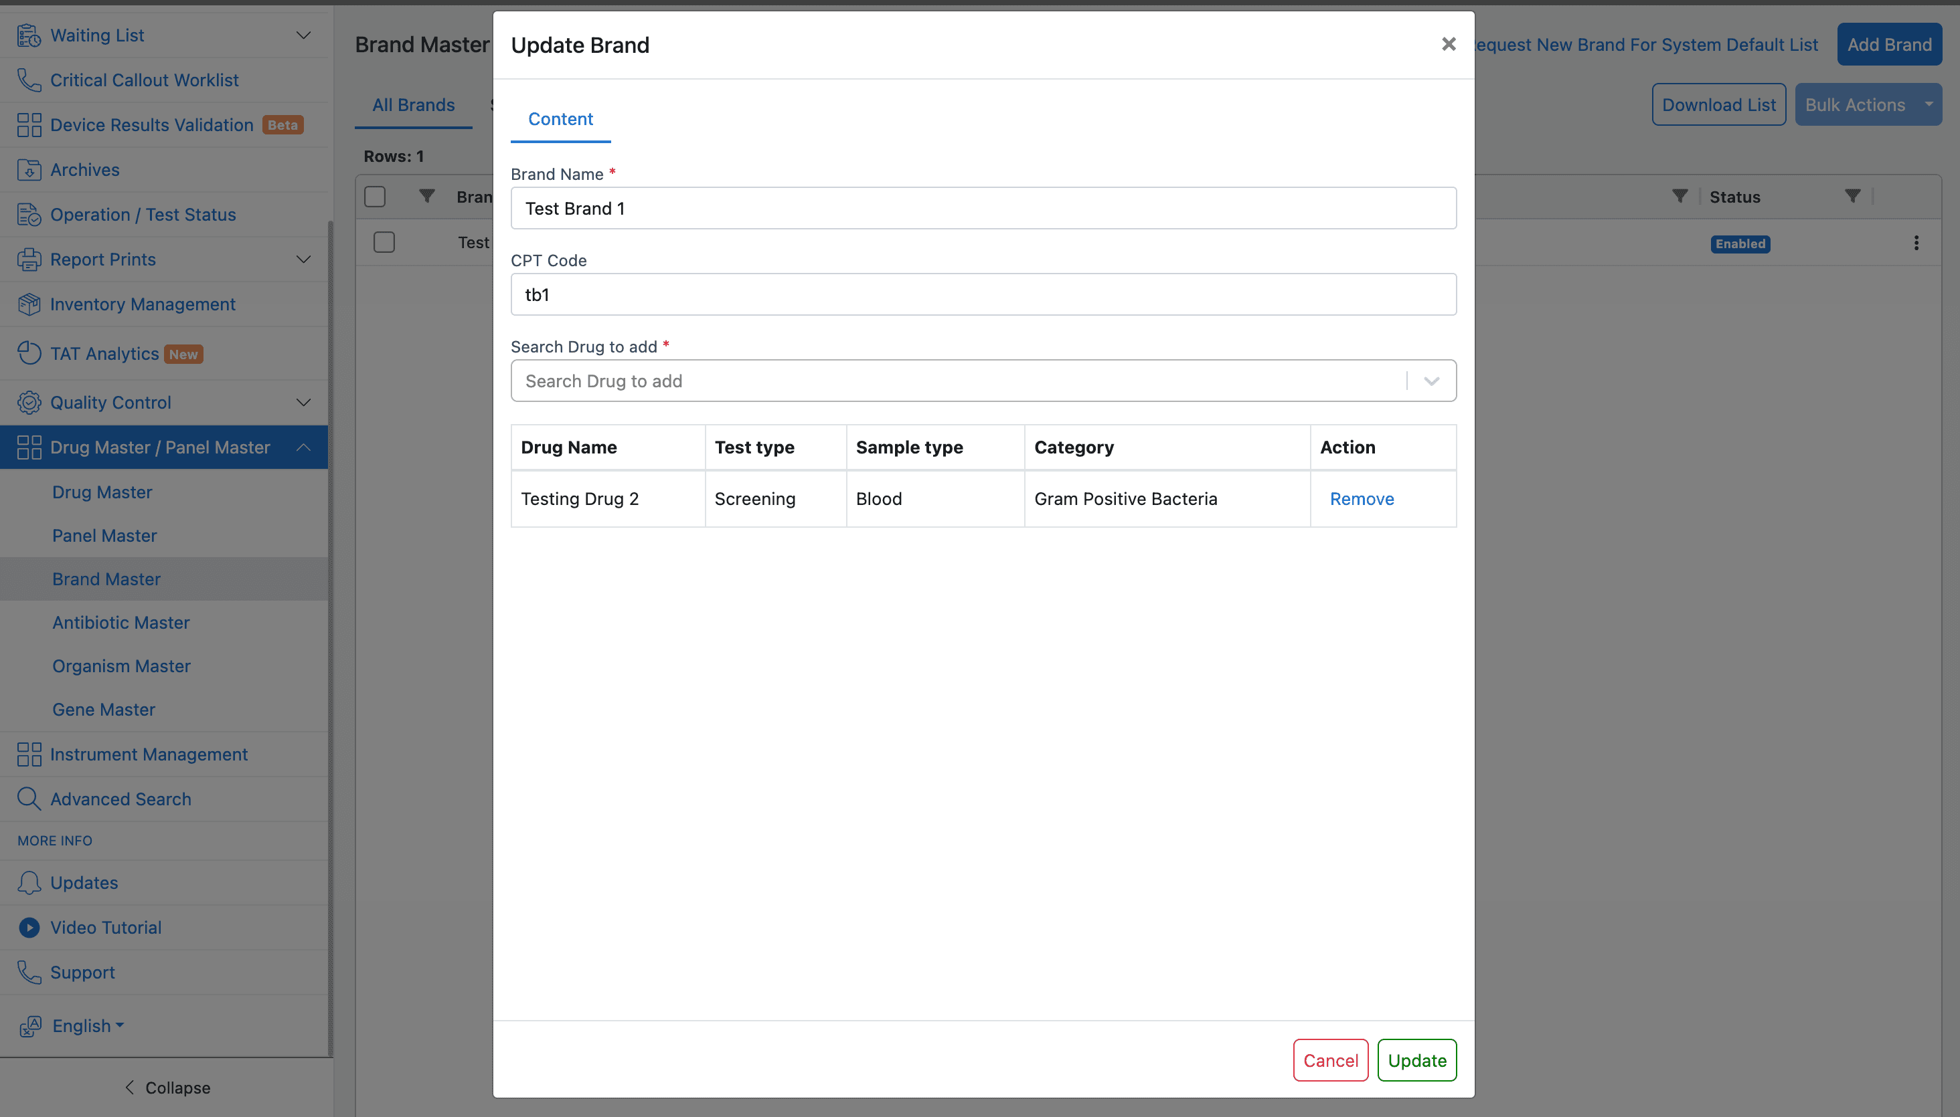Click into the CPT Code field

click(x=983, y=294)
